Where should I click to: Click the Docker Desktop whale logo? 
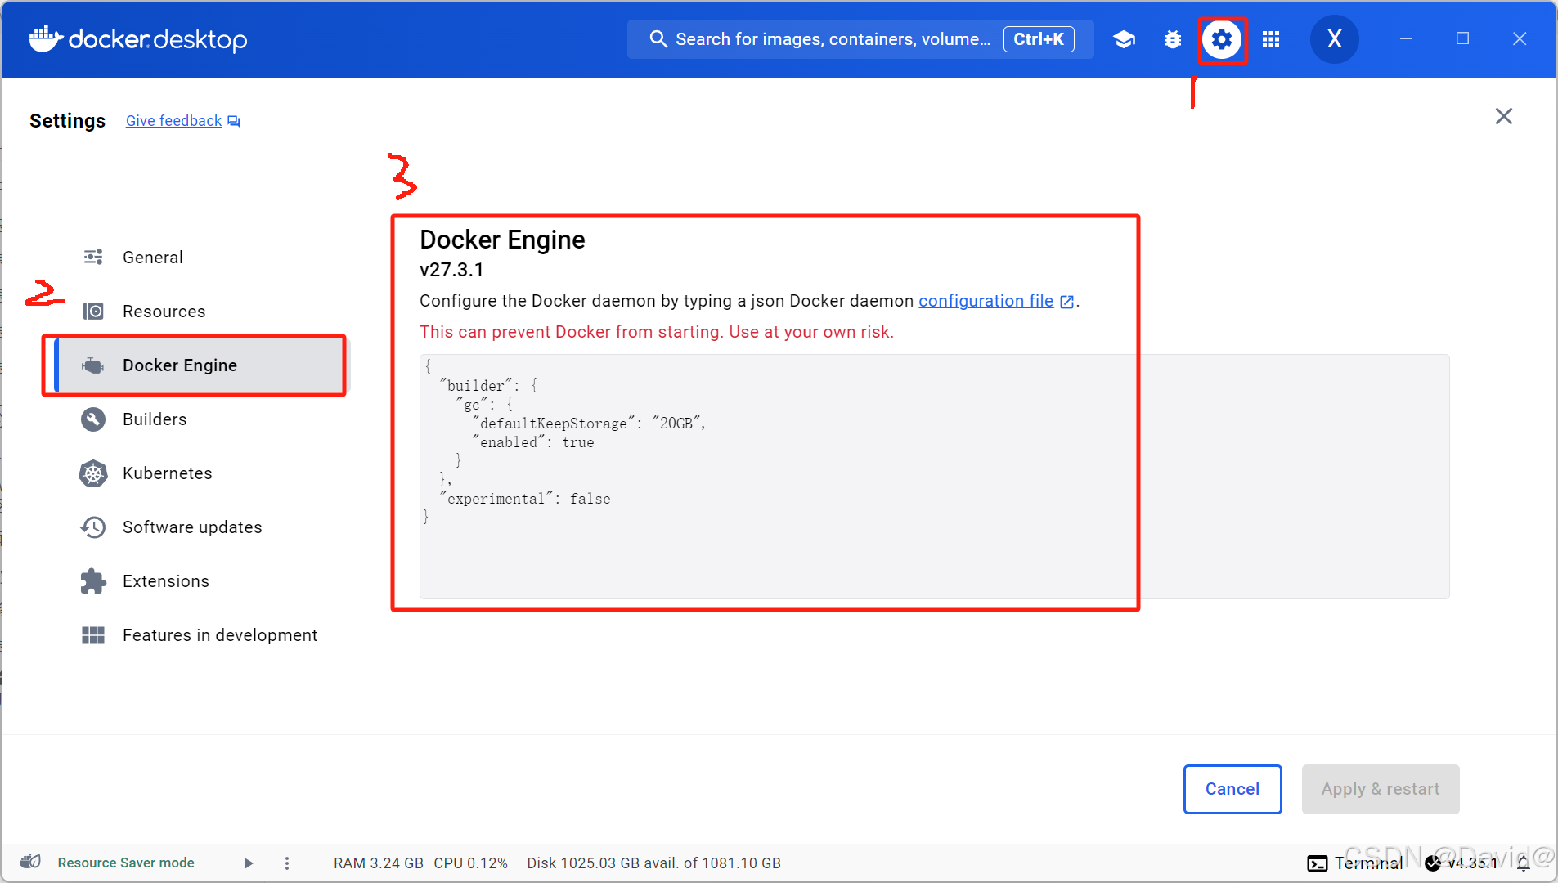pyautogui.click(x=137, y=38)
